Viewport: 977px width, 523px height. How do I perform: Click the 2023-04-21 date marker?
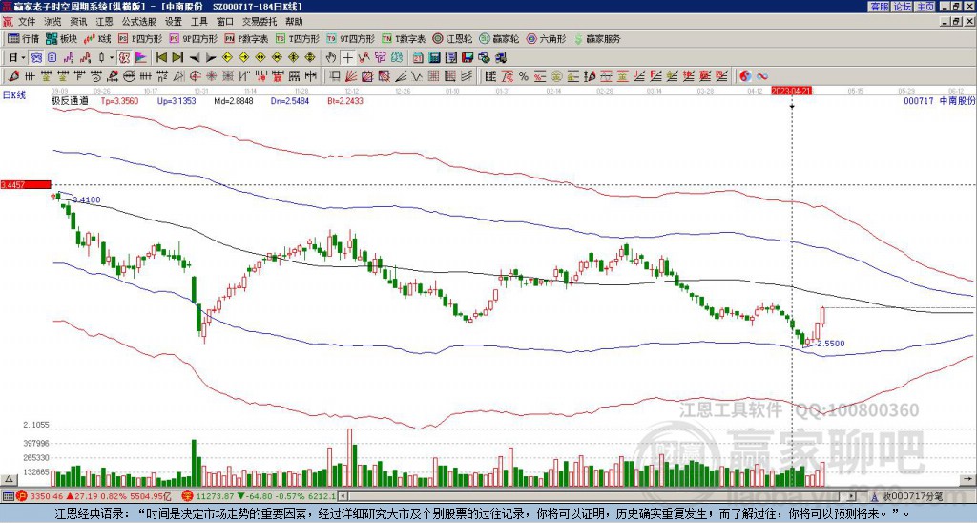click(x=791, y=91)
